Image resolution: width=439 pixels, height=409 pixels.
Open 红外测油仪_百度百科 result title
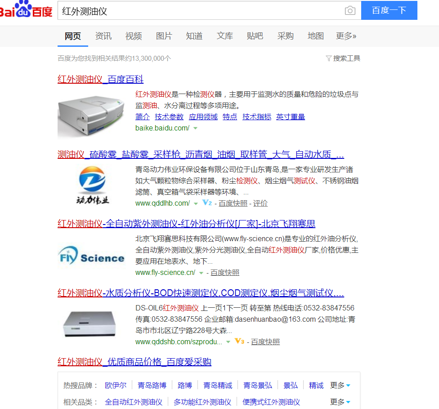click(100, 79)
